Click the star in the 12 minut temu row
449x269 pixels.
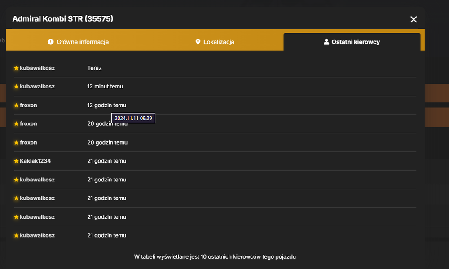click(x=16, y=86)
